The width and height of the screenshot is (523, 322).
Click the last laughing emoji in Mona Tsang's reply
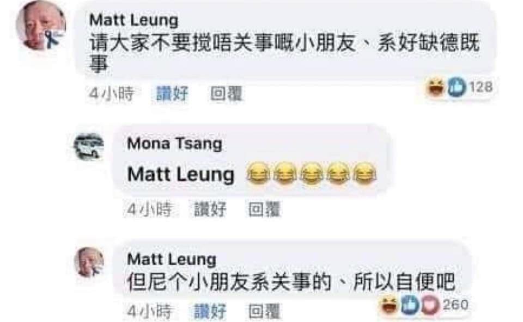(364, 174)
